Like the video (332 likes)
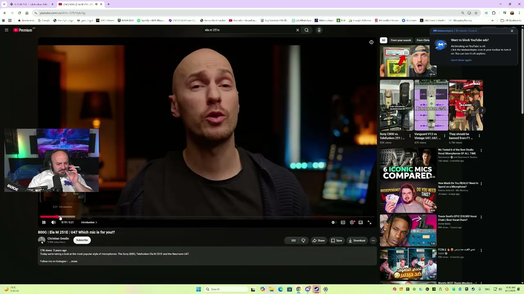 pyautogui.click(x=292, y=241)
